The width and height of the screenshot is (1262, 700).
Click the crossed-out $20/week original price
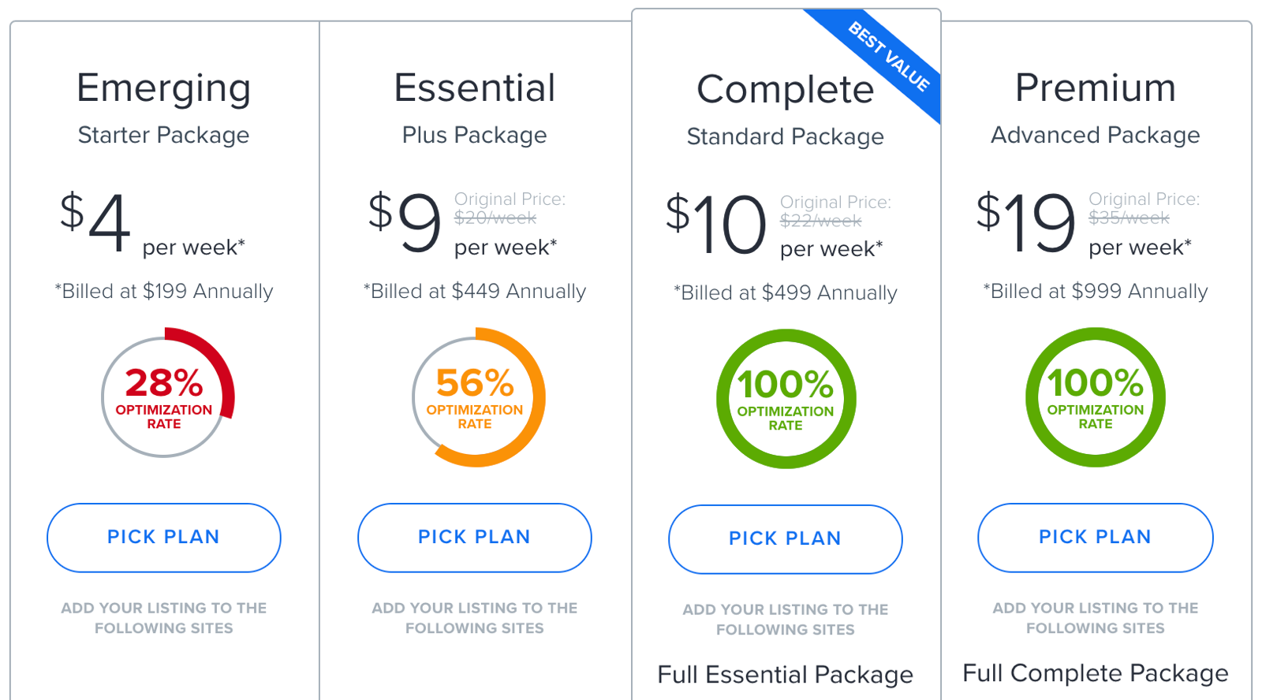[x=495, y=218]
